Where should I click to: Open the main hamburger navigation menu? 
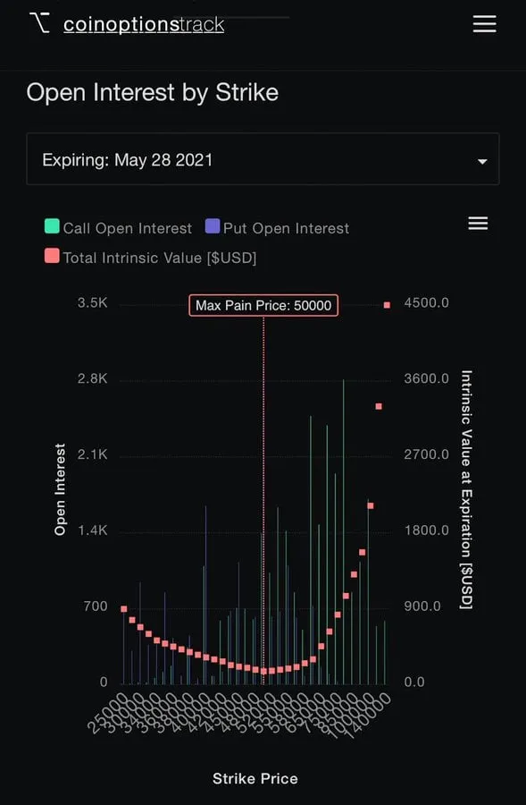tap(484, 23)
